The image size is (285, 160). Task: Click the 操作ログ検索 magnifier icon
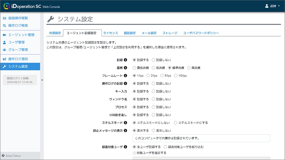pos(4,26)
